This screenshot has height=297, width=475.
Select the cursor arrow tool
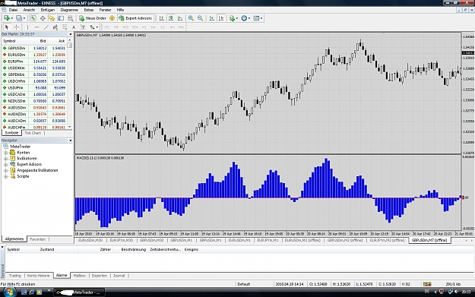[x=7, y=27]
